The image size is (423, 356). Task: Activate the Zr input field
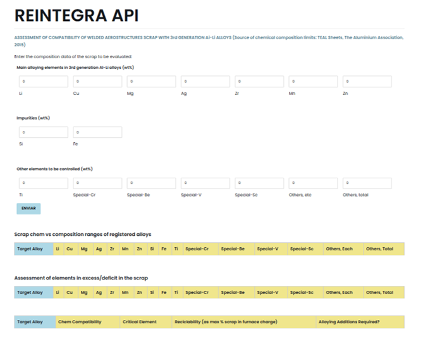[x=259, y=82]
